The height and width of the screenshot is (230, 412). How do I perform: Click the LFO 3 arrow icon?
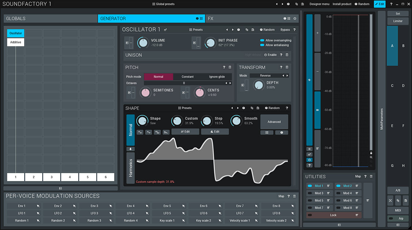pyautogui.click(x=111, y=214)
